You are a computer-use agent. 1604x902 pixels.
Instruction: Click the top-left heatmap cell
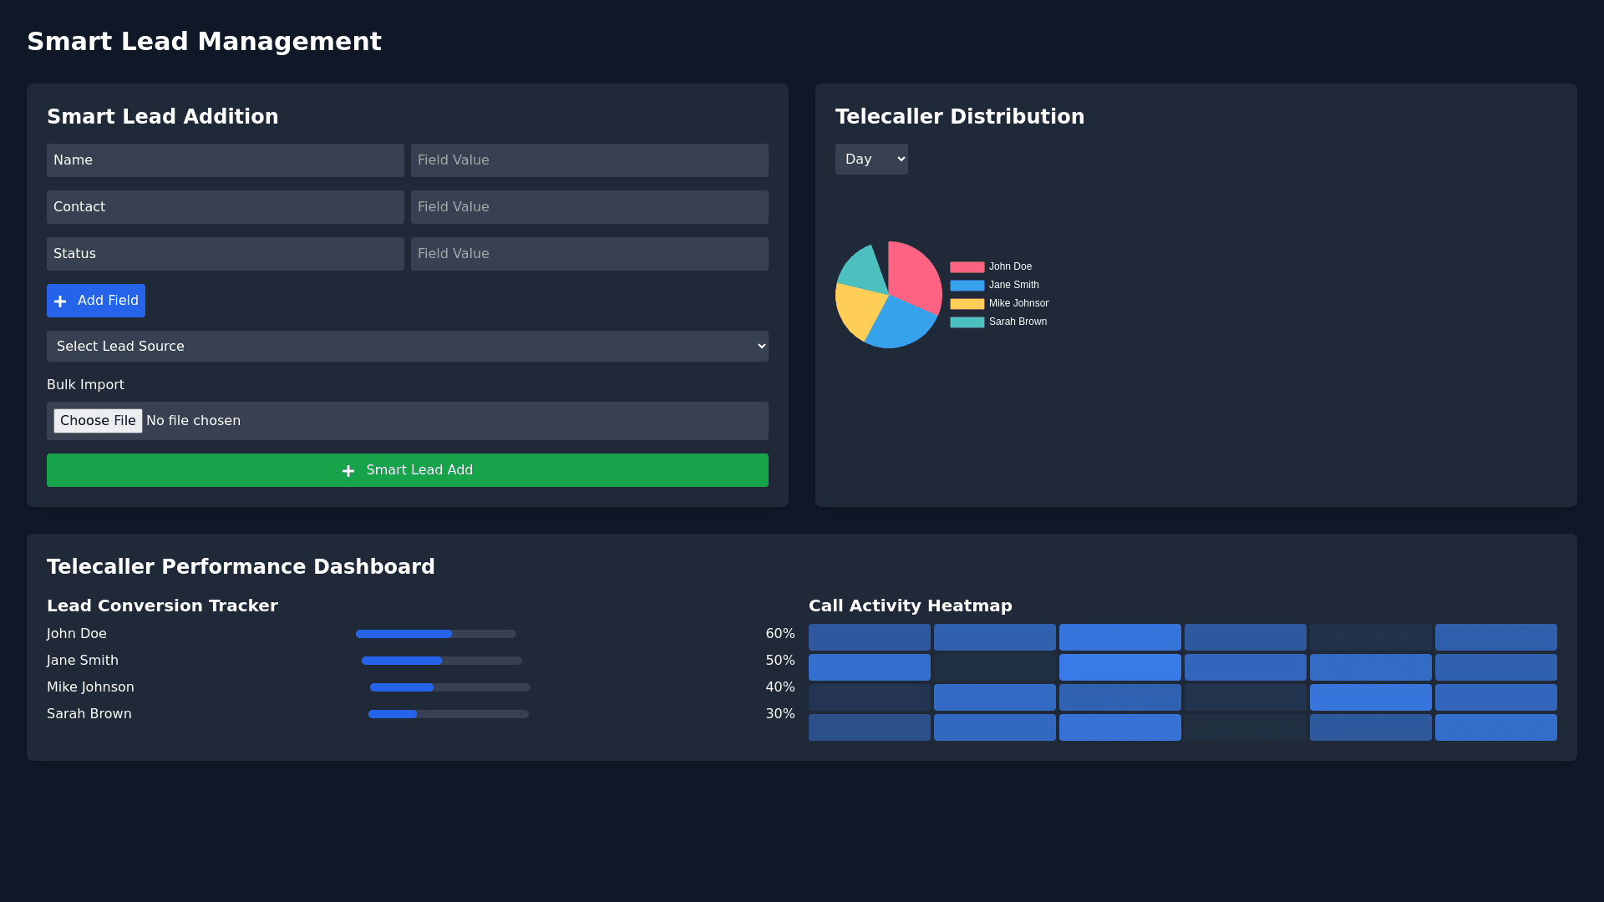click(x=869, y=637)
